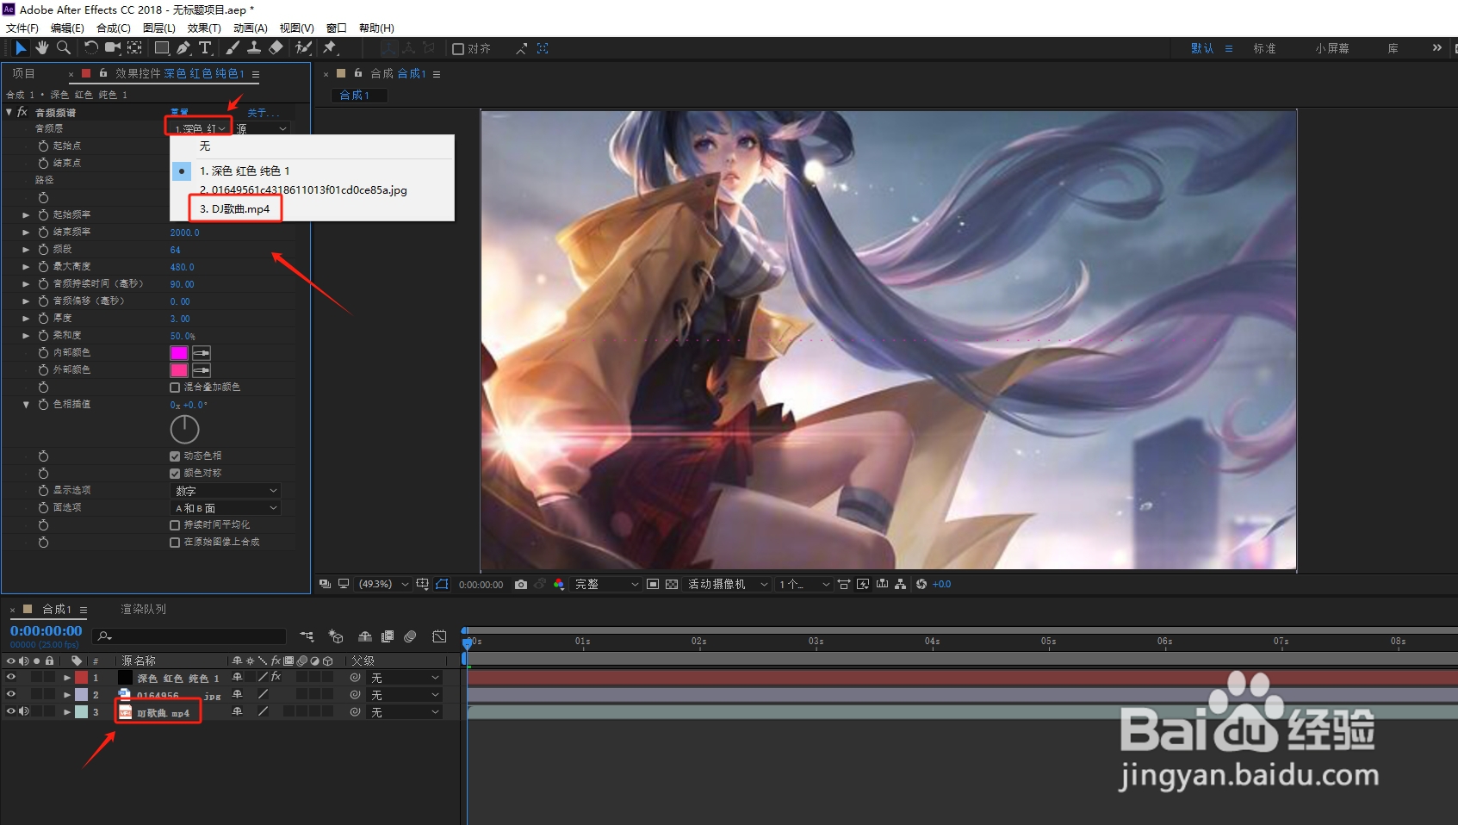Viewport: 1458px width, 825px height.
Task: Click the 关于... link
Action: (264, 113)
